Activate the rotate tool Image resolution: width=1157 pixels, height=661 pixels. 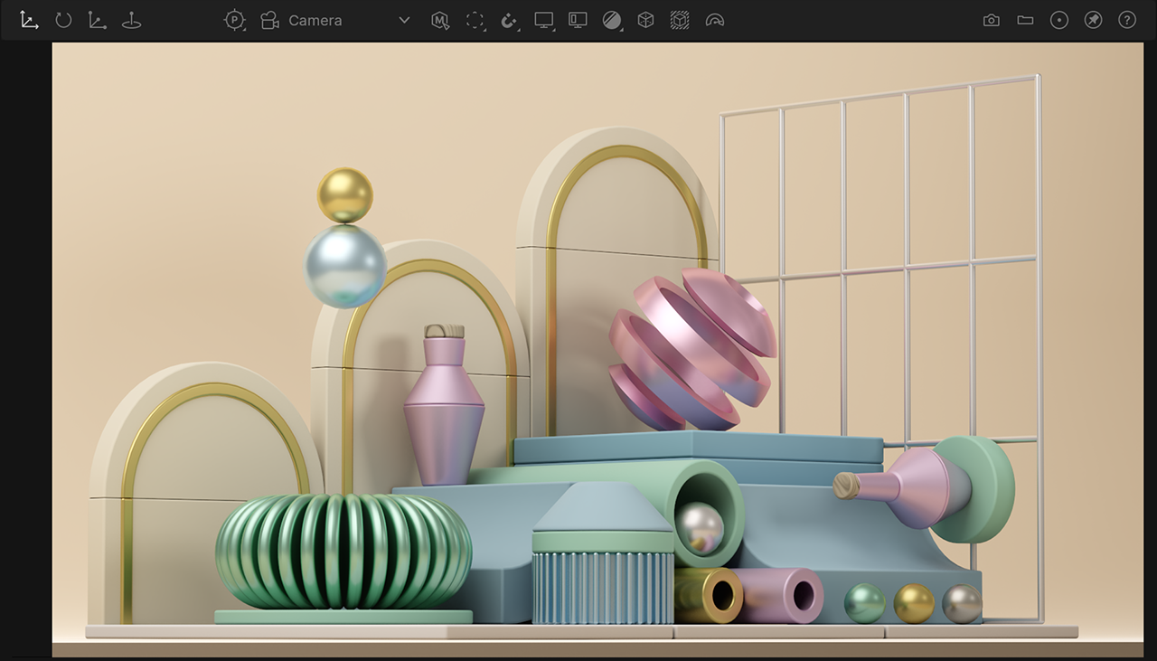63,20
